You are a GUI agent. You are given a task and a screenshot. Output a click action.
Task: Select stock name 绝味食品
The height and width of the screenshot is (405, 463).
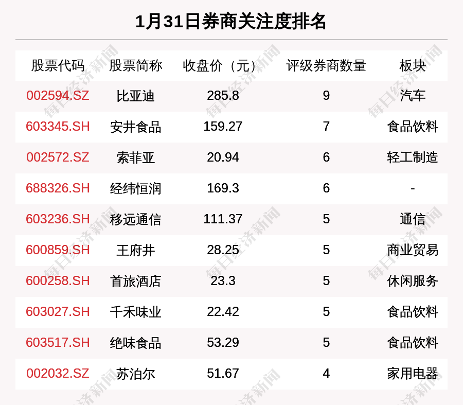tap(135, 343)
